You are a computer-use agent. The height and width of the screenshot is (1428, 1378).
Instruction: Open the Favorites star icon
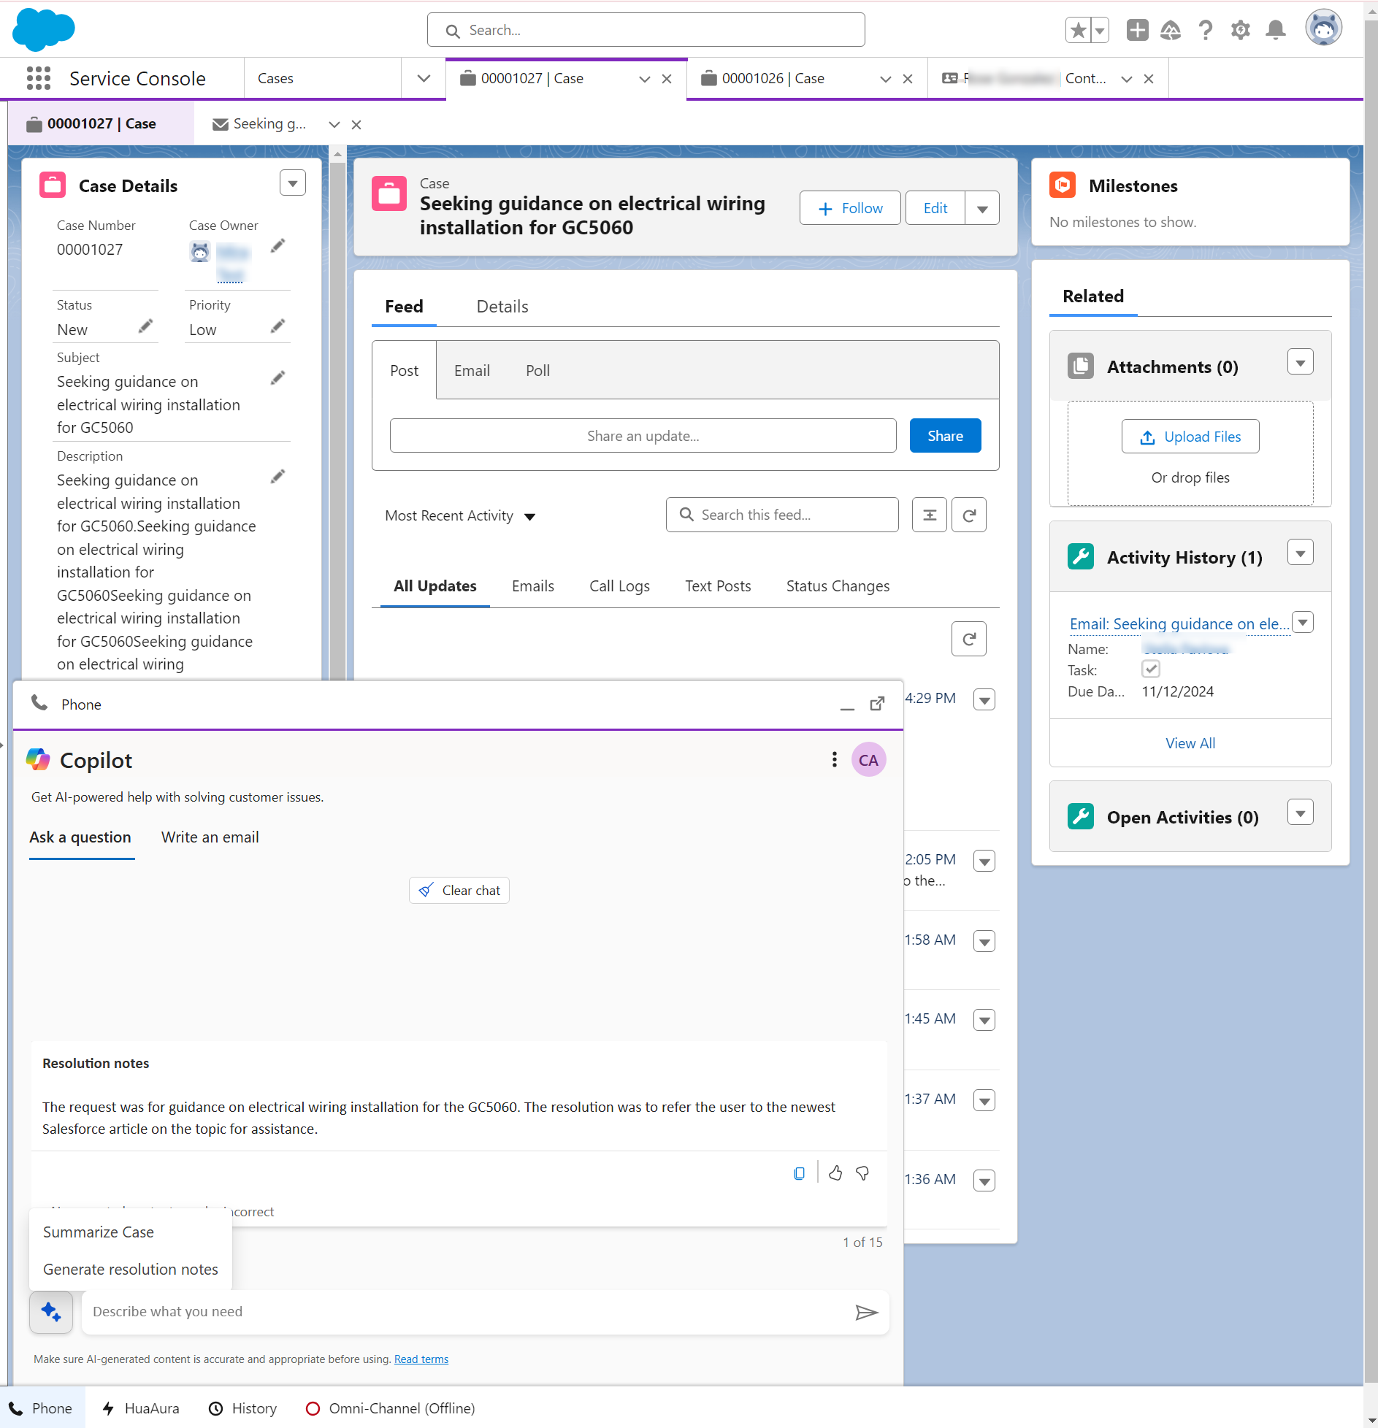point(1078,30)
